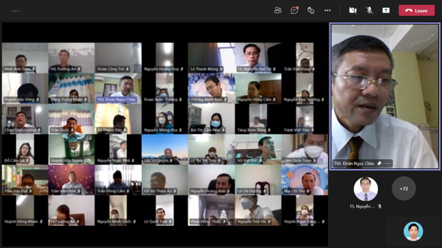Open the participants panel
Viewport: 442px width, 248px height.
[x=278, y=10]
